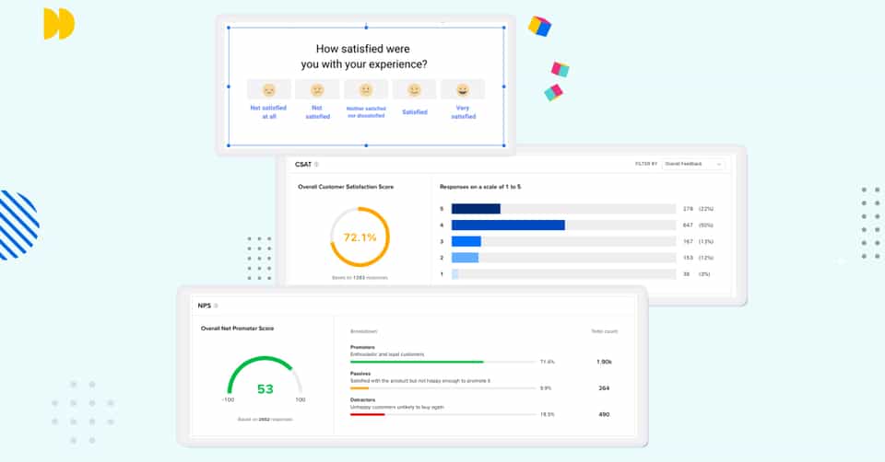Screen dimensions: 885x462
Task: Click the 72.1% satisfaction score ring
Action: tap(360, 237)
